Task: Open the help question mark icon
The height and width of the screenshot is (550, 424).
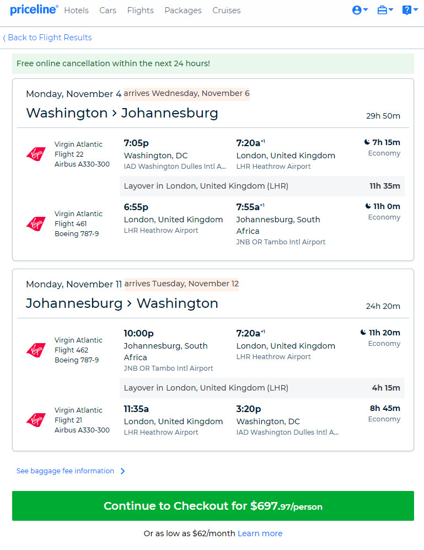Action: tap(406, 10)
